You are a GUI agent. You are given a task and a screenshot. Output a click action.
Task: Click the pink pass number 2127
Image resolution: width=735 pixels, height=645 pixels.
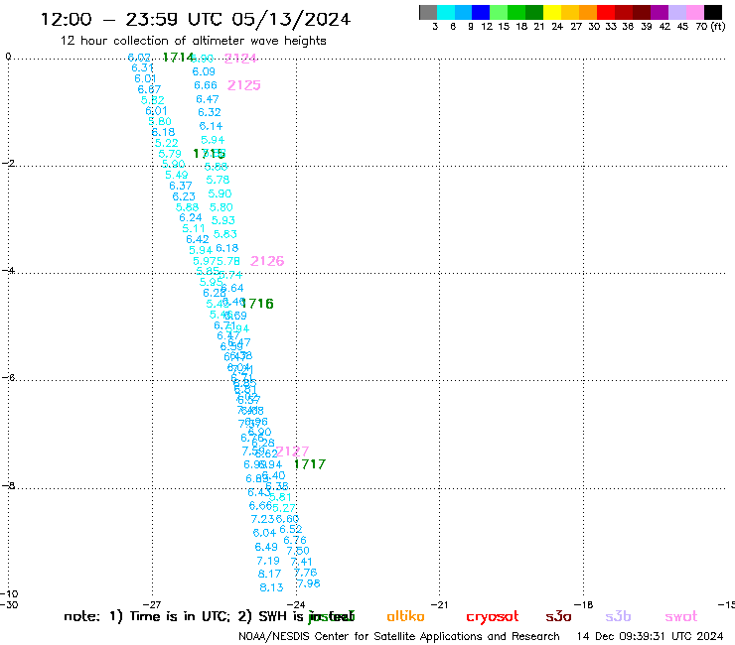[292, 451]
